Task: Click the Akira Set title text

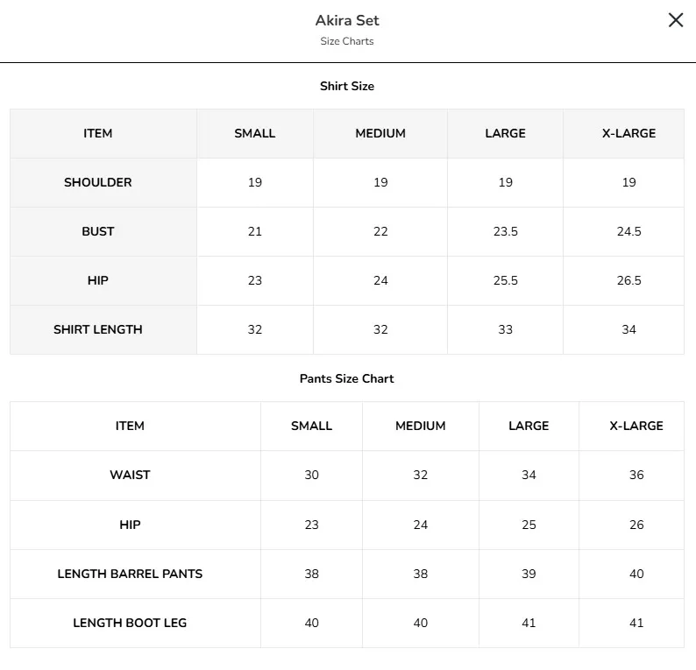Action: pos(347,20)
